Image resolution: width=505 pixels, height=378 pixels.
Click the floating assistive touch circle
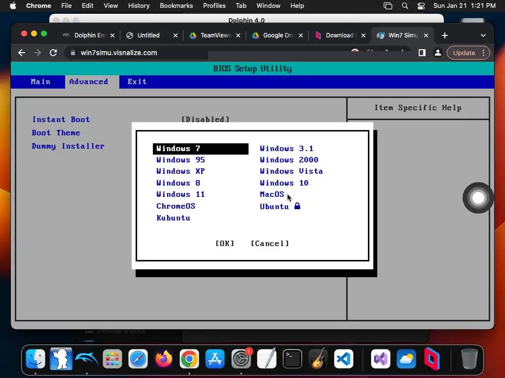click(478, 198)
